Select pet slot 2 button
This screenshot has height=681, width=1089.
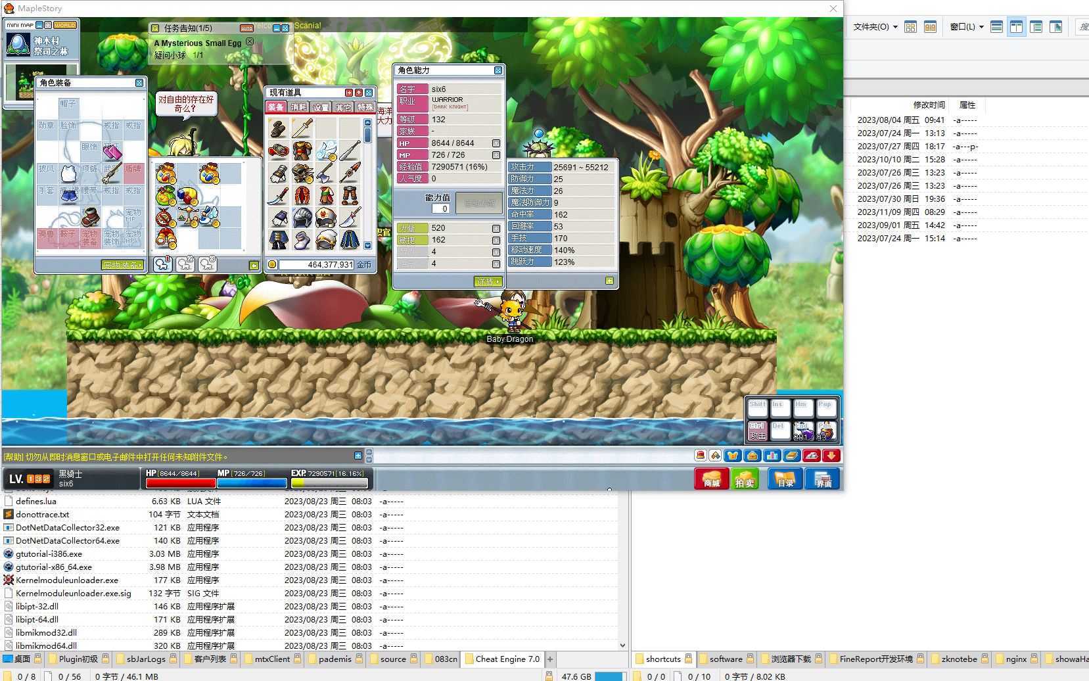click(185, 264)
